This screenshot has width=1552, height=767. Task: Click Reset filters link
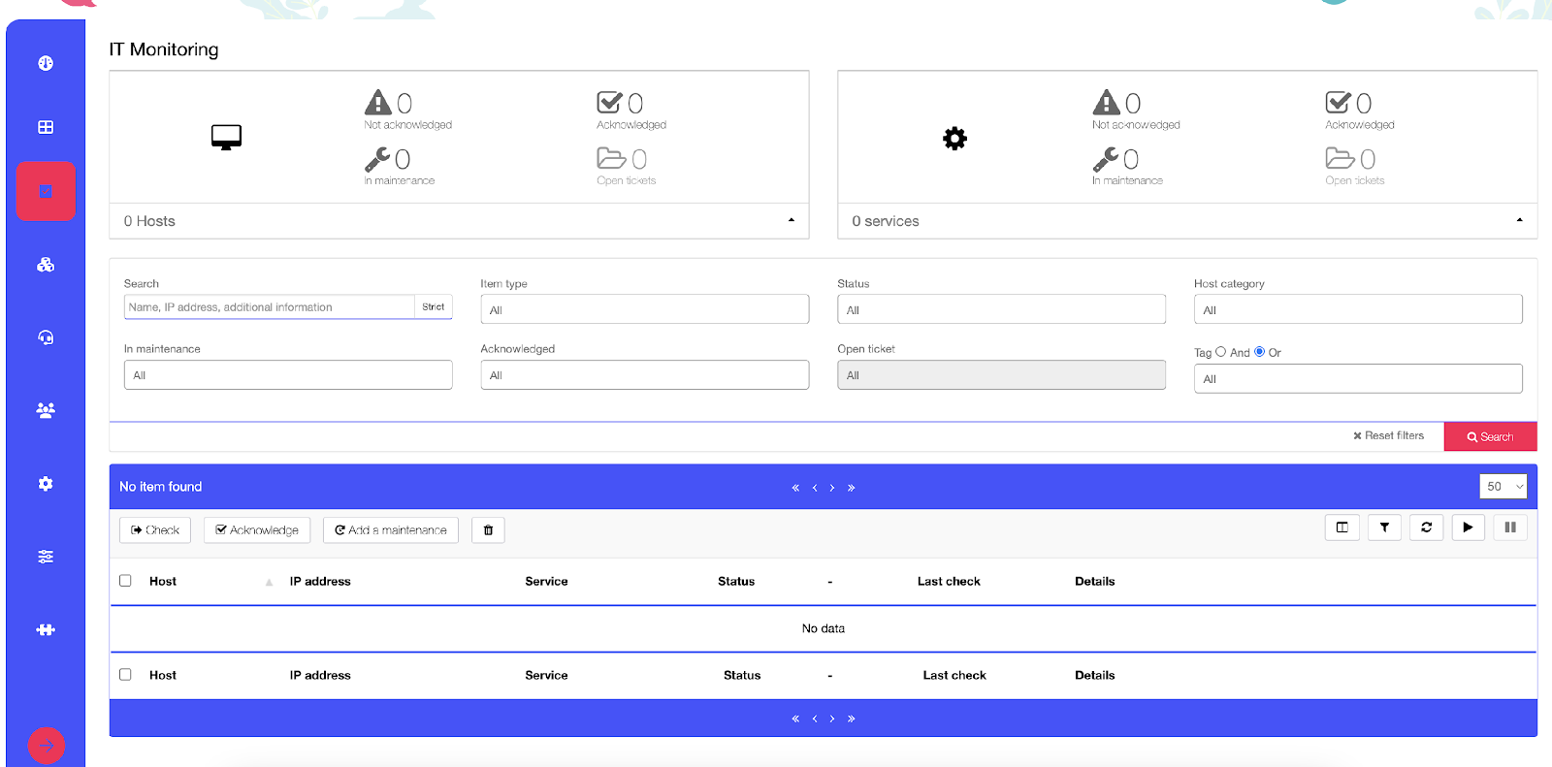(x=1388, y=436)
